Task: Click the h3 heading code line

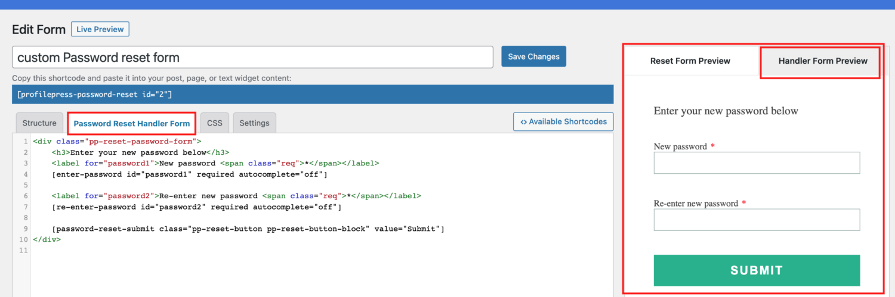Action: pos(140,152)
